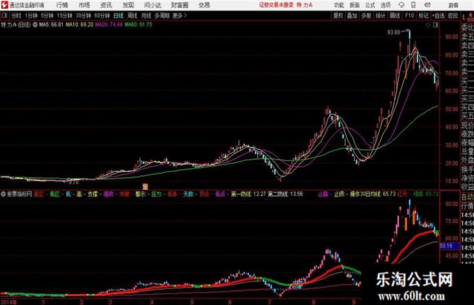This screenshot has width=474, height=305.
Task: Switch to 15分钟 period
Action: (x=64, y=16)
